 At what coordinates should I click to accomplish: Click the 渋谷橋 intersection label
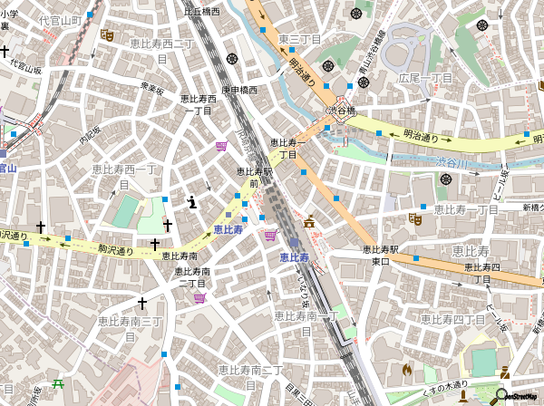(x=342, y=110)
